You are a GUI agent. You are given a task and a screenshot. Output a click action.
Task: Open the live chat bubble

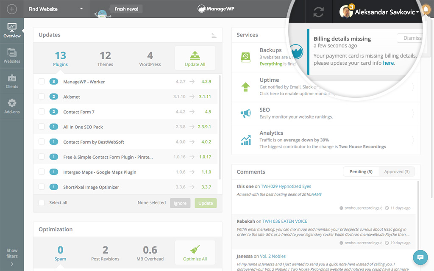click(x=420, y=257)
